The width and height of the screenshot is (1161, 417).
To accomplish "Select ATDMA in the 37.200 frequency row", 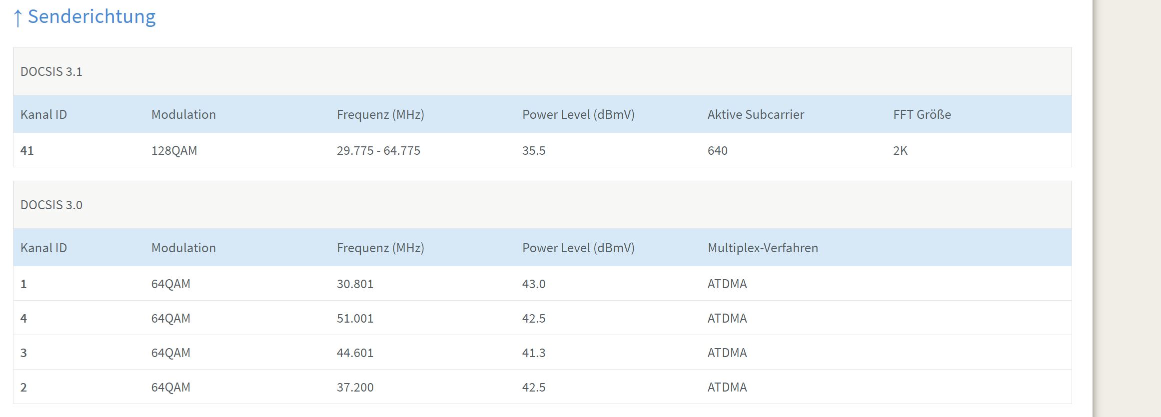I will (x=727, y=387).
